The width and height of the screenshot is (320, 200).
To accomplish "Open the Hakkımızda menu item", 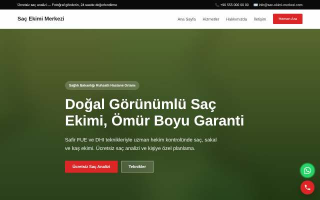I will coord(236,19).
